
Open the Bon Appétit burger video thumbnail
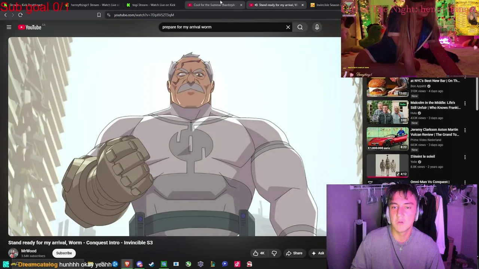tap(387, 87)
